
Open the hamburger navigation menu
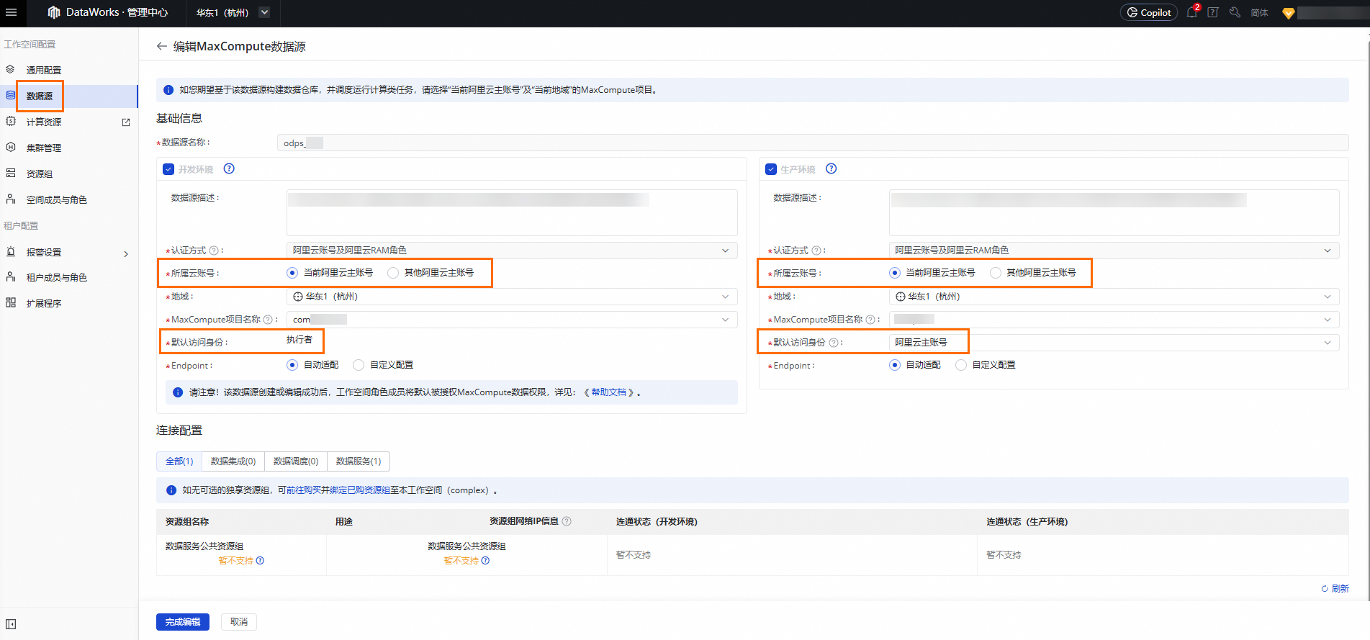tap(11, 12)
